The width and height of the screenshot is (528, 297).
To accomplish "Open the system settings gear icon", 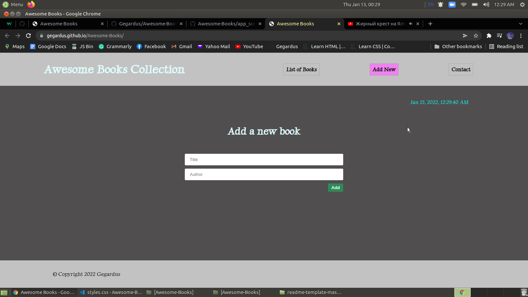I will point(522,5).
